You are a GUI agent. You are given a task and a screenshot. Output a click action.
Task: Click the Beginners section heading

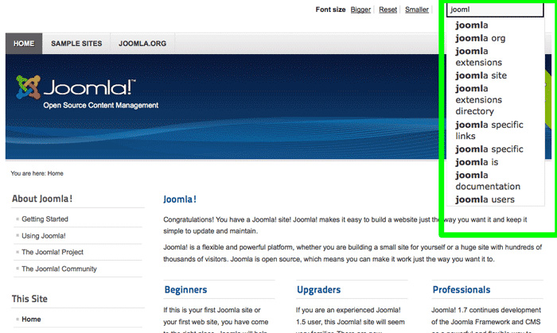point(185,290)
